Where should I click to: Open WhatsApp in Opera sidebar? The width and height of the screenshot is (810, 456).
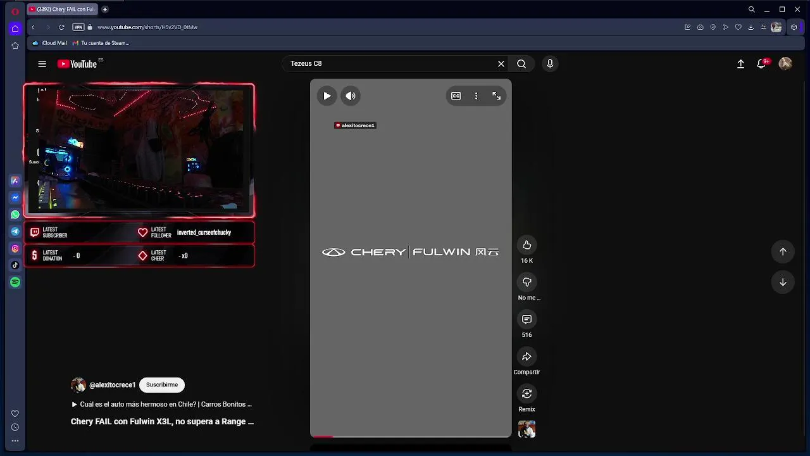click(x=15, y=215)
